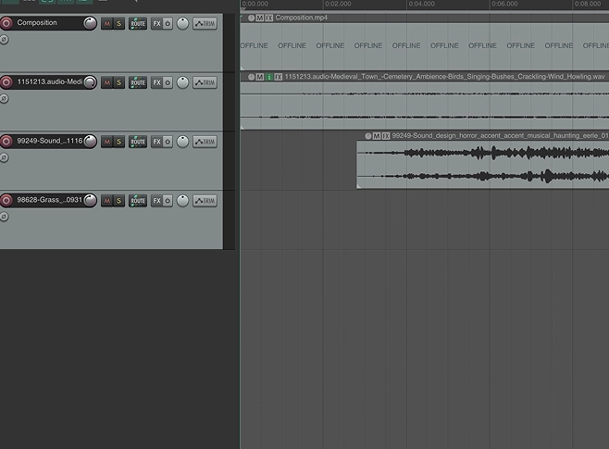Open routing for the 1151213.audio-Medi track
This screenshot has width=609, height=449.
138,82
